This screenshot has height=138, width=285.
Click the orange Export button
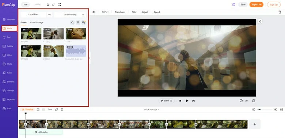pos(256,4)
